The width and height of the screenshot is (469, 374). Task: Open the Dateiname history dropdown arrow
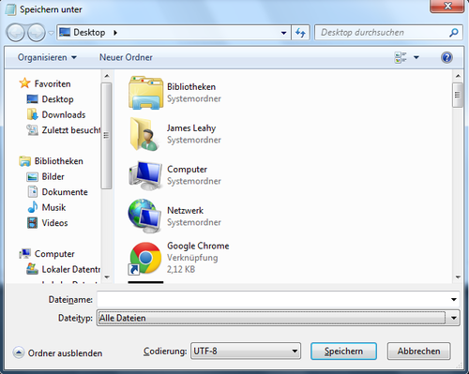coord(454,299)
